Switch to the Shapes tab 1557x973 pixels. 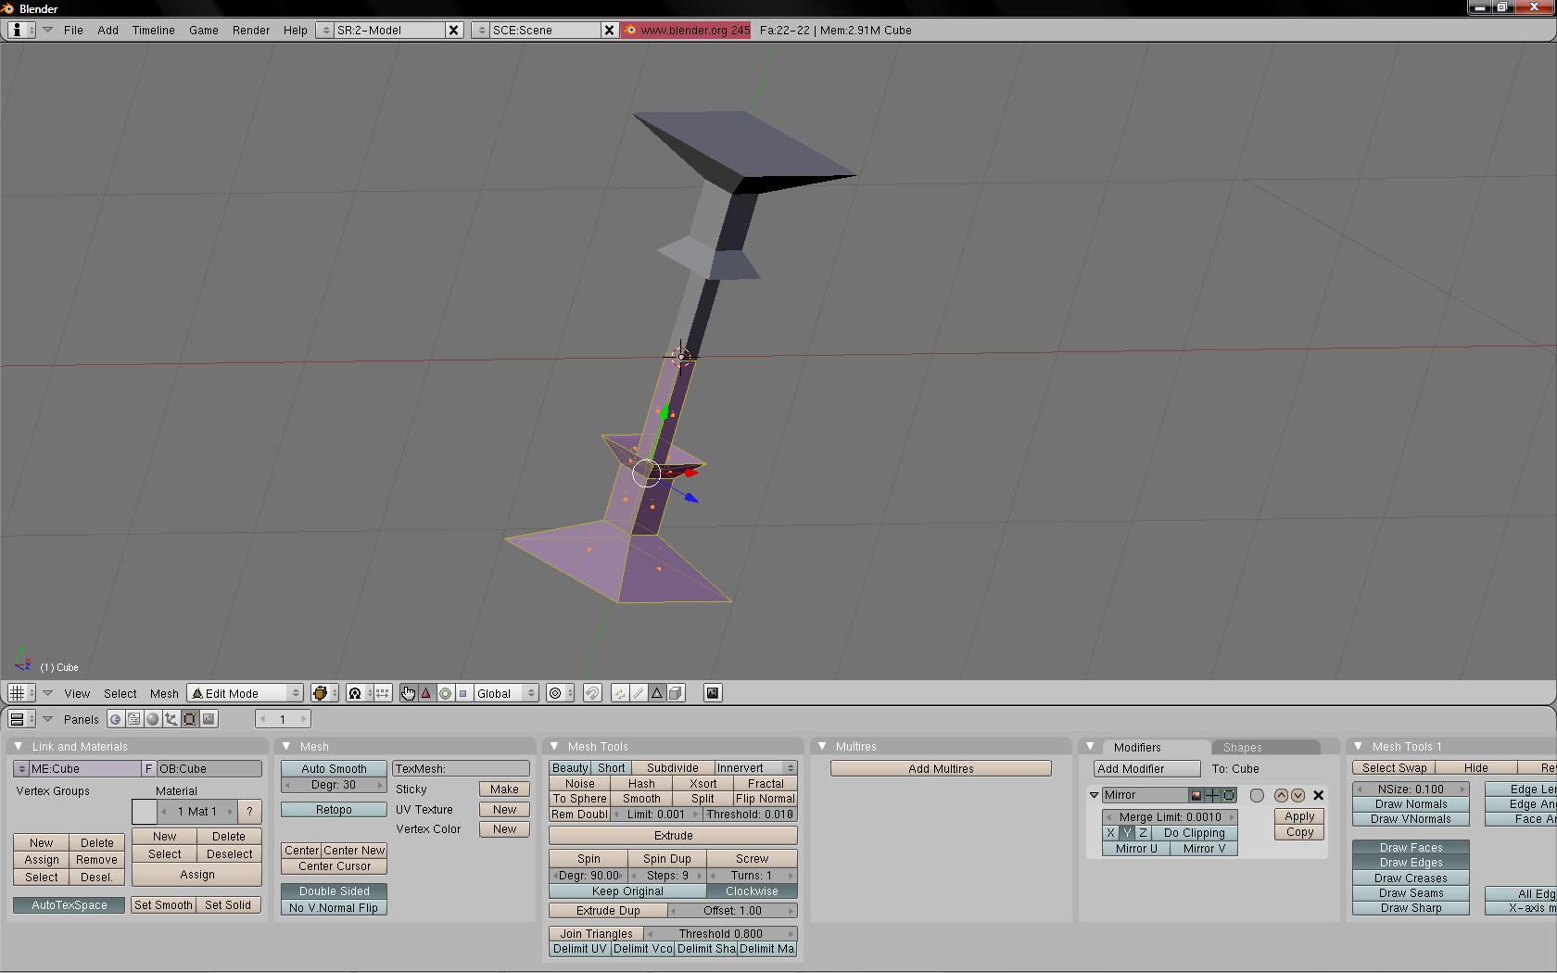pyautogui.click(x=1242, y=747)
